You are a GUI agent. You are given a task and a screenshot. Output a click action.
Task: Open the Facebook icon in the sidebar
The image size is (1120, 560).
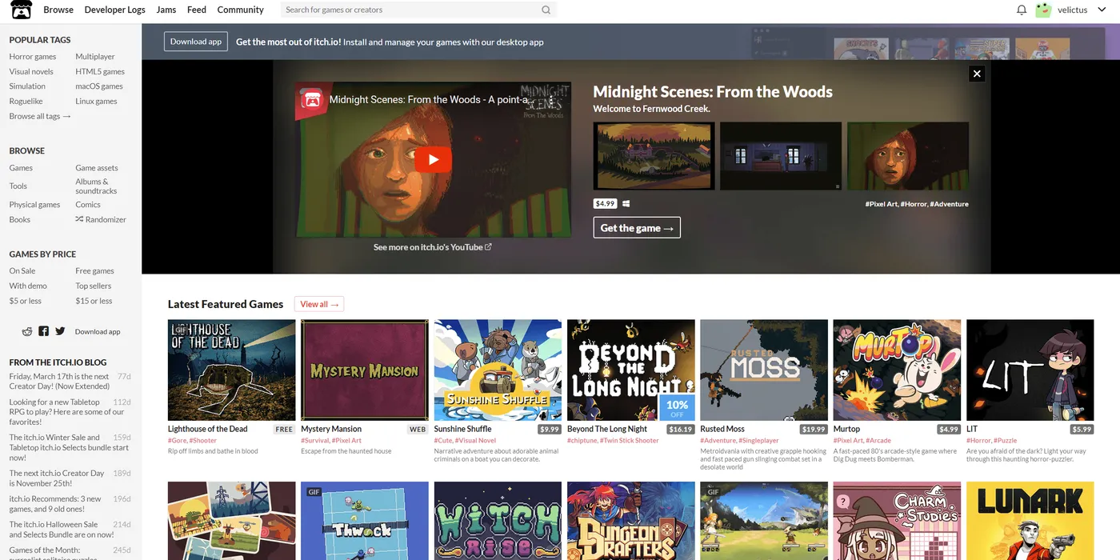pos(43,331)
